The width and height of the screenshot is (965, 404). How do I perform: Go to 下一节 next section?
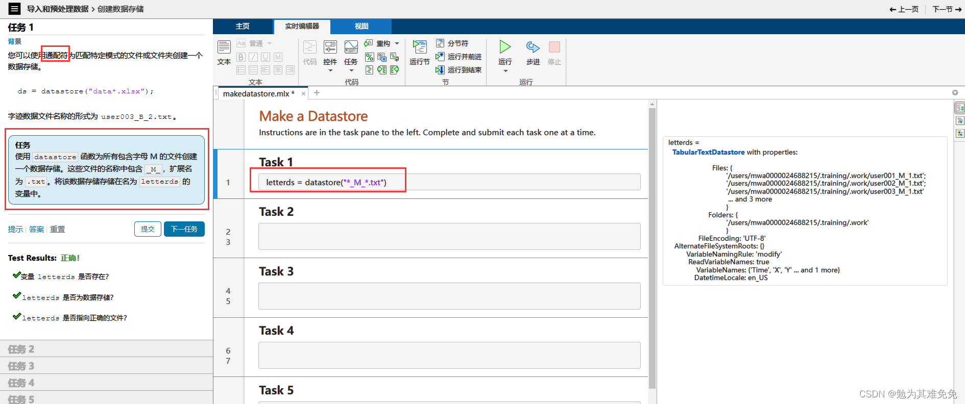[x=947, y=9]
